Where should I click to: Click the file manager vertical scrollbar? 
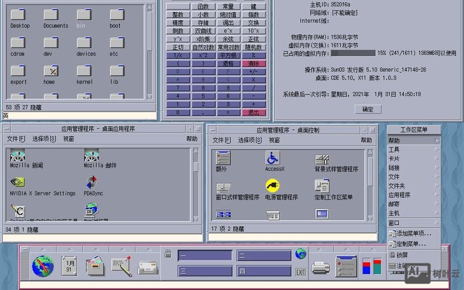pyautogui.click(x=150, y=52)
